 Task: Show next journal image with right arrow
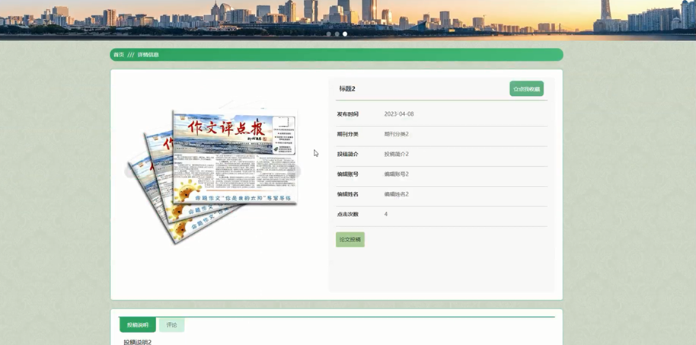(x=295, y=172)
